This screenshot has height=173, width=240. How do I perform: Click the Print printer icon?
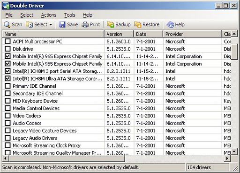[x=85, y=25]
